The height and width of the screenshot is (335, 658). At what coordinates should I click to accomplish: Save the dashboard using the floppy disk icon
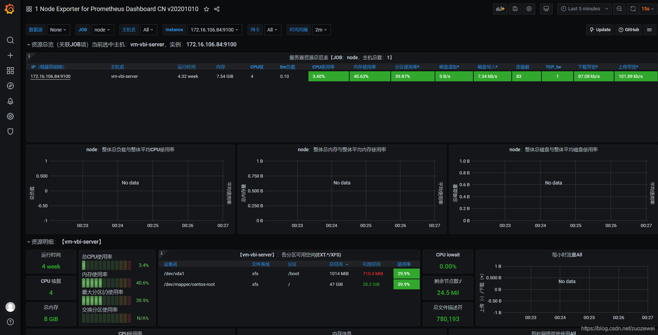pos(515,9)
